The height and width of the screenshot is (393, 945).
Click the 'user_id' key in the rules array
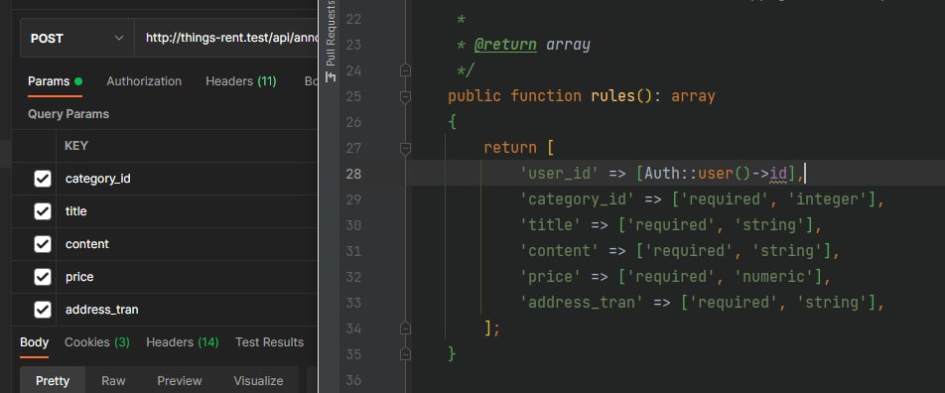(559, 174)
